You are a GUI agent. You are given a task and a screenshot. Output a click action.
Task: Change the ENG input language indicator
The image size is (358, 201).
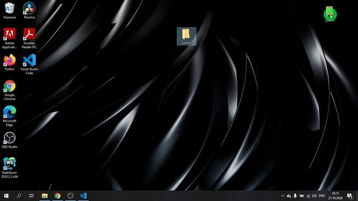[x=322, y=196]
